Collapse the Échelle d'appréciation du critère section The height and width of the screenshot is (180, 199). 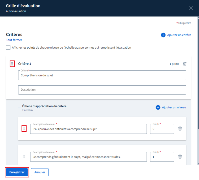19,108
